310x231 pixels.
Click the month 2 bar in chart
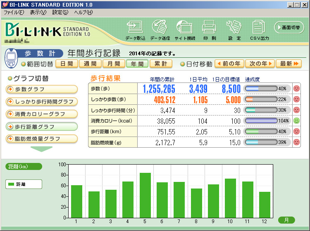pyautogui.click(x=94, y=205)
